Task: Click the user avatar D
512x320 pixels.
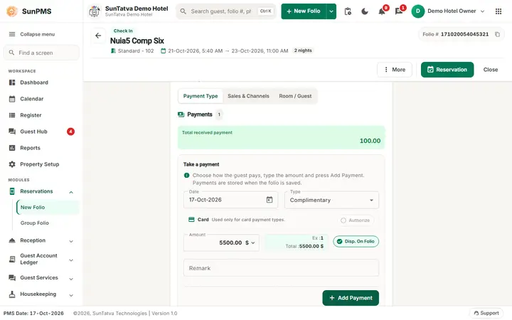Action: point(417,11)
